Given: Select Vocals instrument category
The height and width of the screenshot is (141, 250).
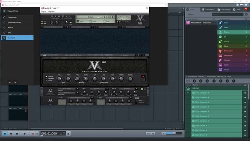Looking at the screenshot, I should (x=233, y=70).
